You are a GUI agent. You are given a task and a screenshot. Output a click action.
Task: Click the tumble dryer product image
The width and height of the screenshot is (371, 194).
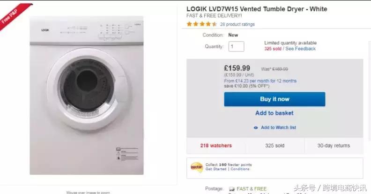[86, 96]
